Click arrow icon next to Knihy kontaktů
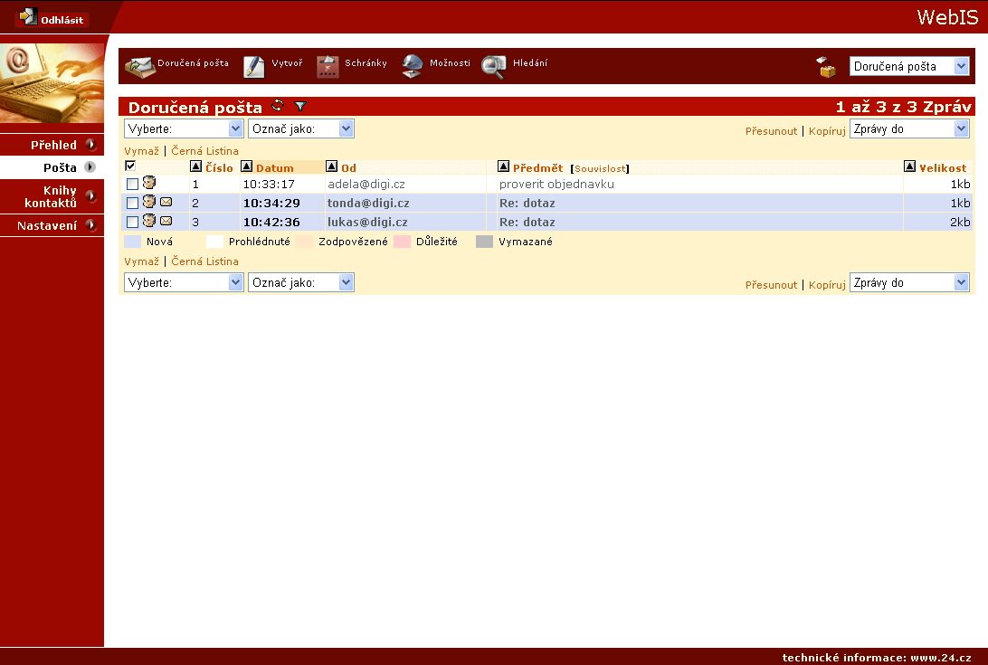988x665 pixels. point(90,196)
